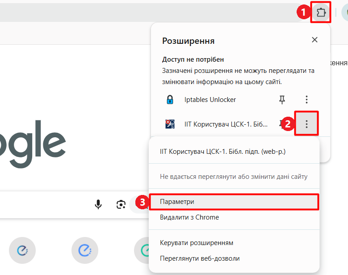Select the Iptables Unlocker extension name
Image resolution: width=348 pixels, height=275 pixels.
click(210, 100)
